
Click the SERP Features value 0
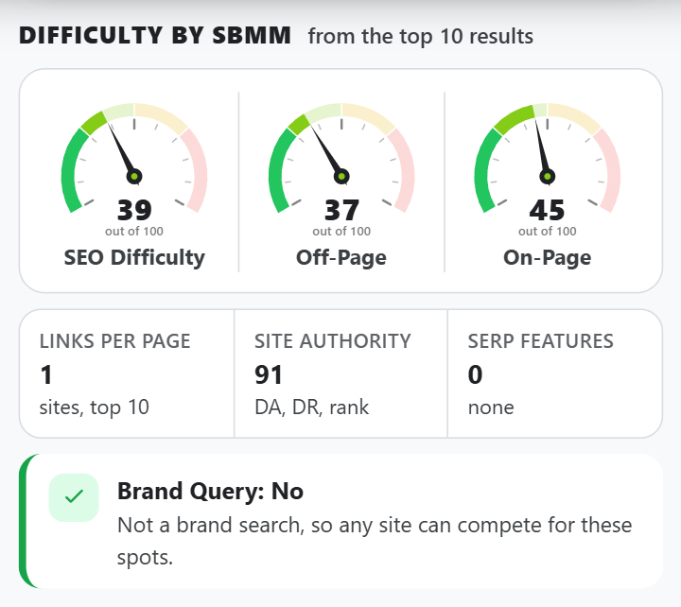click(x=475, y=374)
